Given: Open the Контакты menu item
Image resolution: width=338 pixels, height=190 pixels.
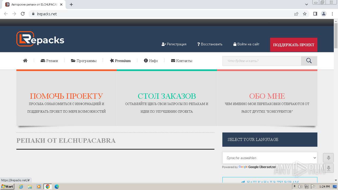Looking at the screenshot, I should [x=182, y=61].
